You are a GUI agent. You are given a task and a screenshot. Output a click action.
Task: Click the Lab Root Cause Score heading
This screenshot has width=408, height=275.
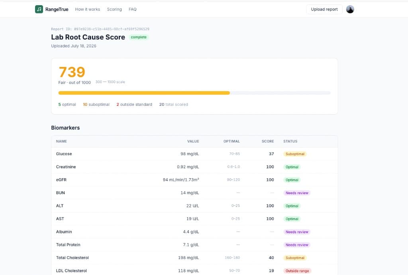point(88,37)
